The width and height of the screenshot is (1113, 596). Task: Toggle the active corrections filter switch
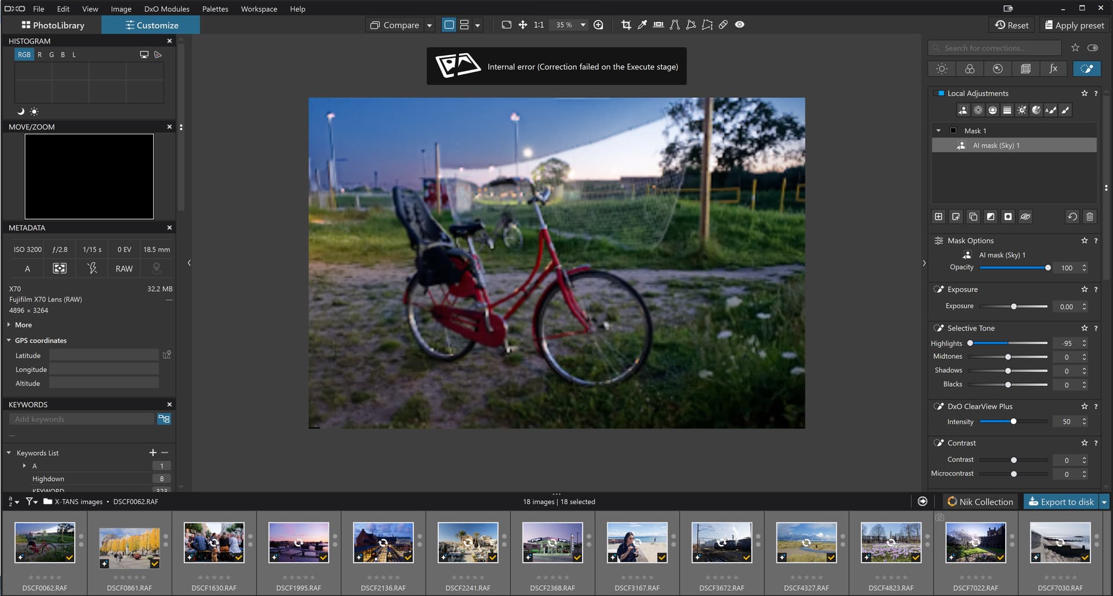point(1093,48)
